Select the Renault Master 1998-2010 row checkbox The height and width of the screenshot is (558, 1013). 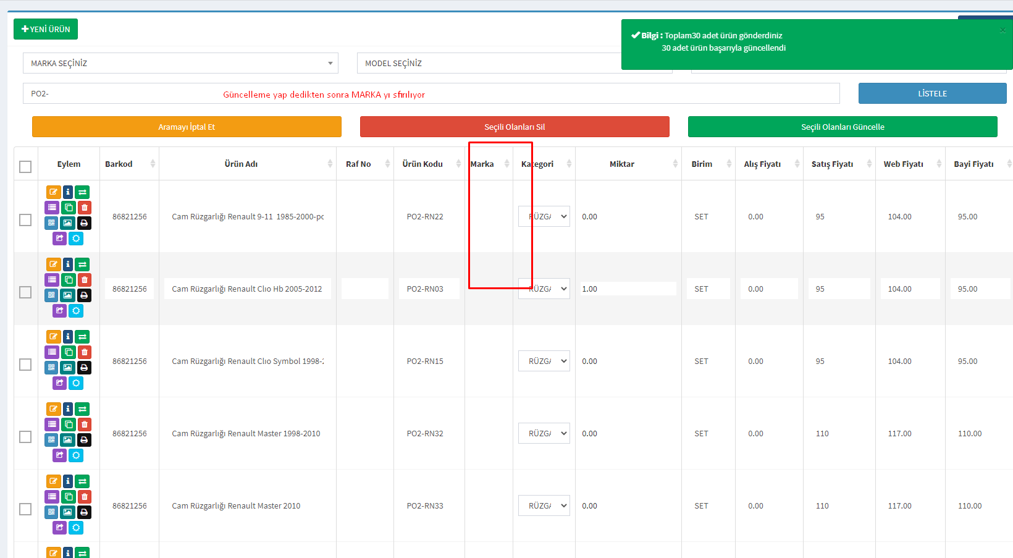25,437
